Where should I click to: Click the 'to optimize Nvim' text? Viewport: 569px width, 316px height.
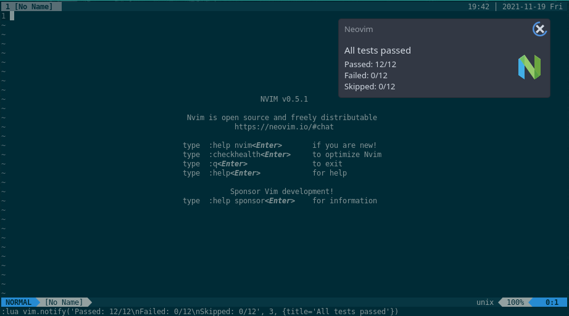347,155
